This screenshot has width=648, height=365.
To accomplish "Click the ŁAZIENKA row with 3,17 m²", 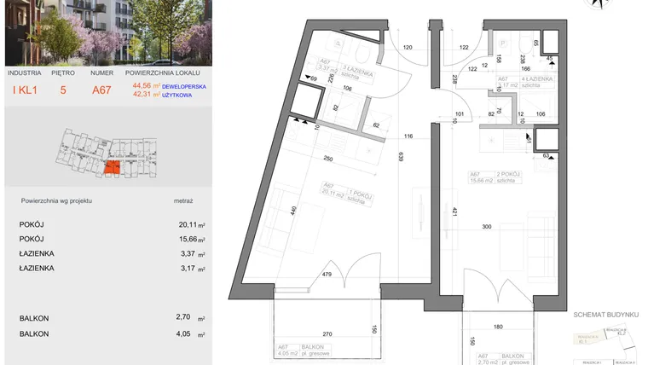I will click(112, 269).
